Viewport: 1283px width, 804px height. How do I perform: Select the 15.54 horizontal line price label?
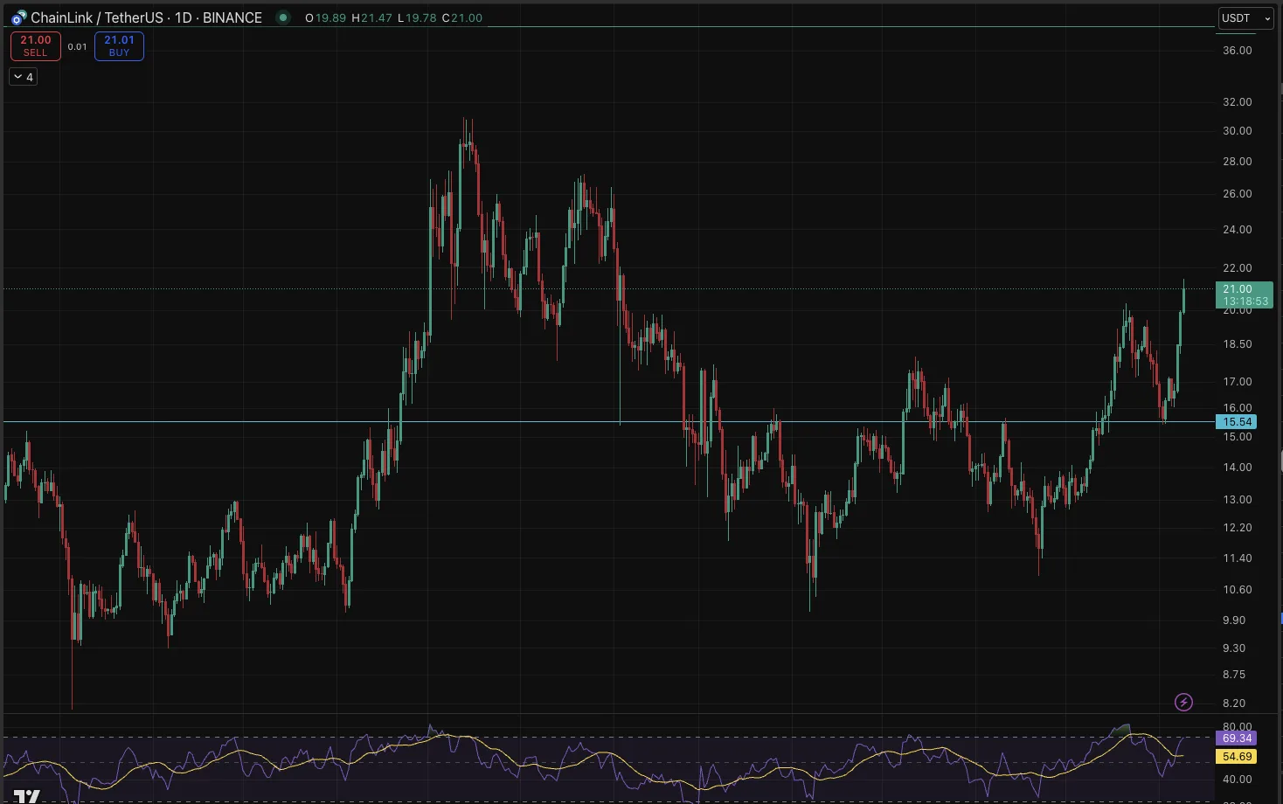(1235, 422)
